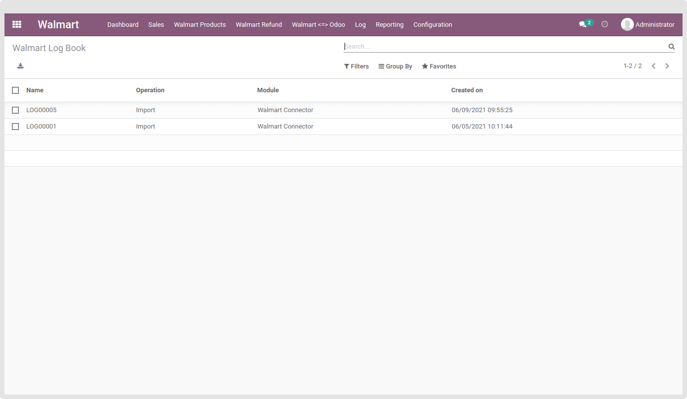Click Import operation in LOG00001 row
Screen dimensions: 687x399
tap(145, 127)
